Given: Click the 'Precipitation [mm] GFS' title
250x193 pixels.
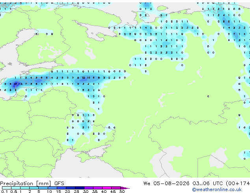Looking at the screenshot, I should [x=32, y=184].
